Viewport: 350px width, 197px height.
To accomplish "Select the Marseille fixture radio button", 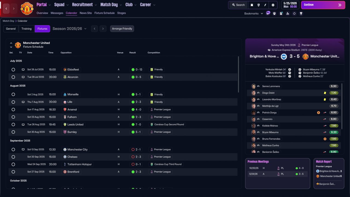I will (x=13, y=94).
